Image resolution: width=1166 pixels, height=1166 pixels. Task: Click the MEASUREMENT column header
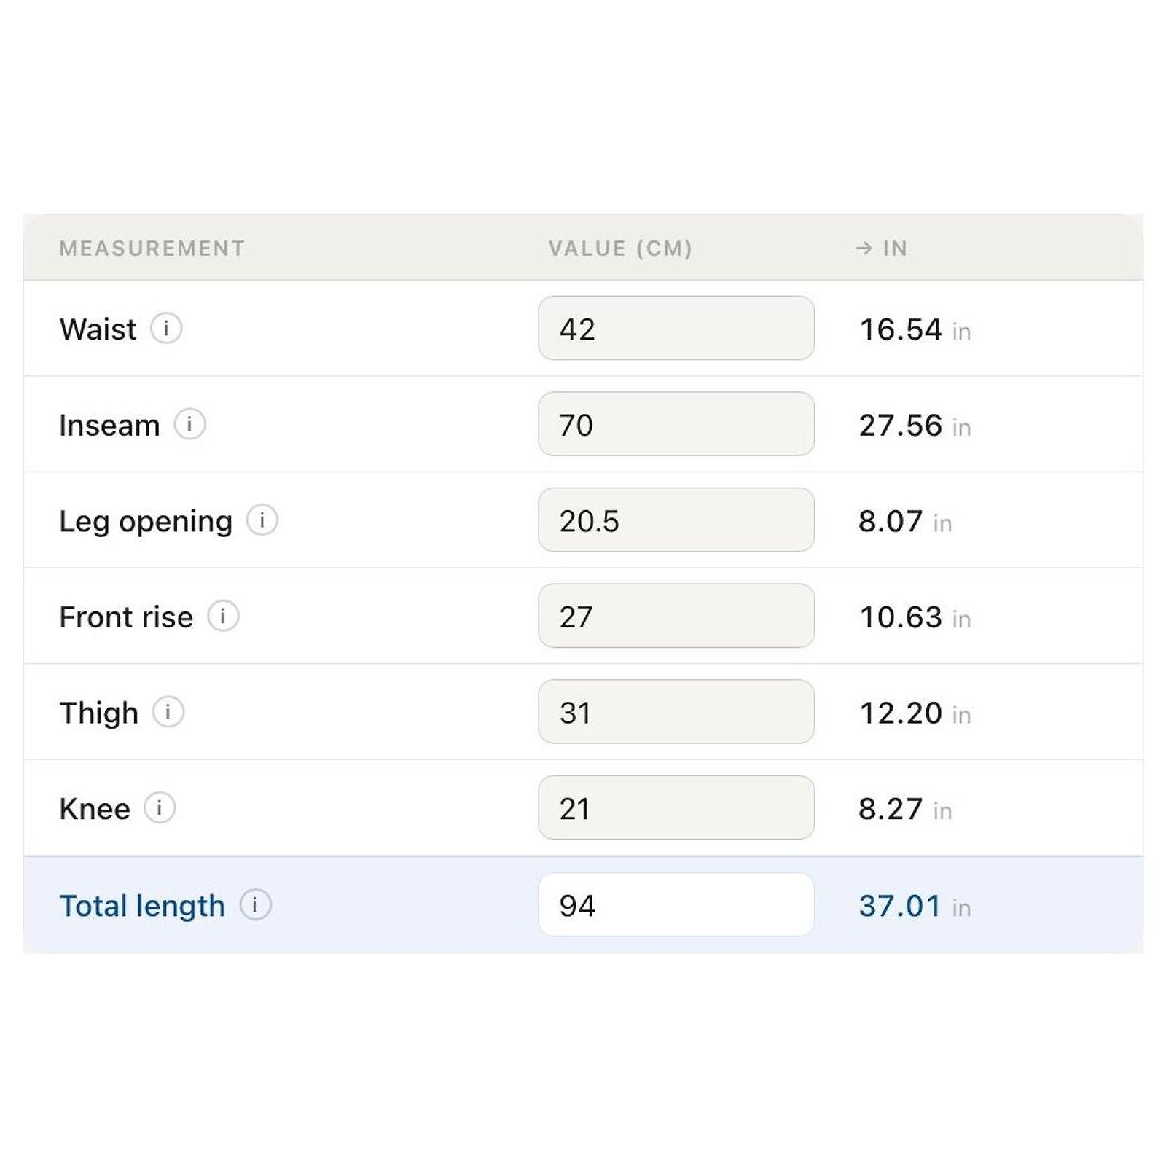click(152, 249)
